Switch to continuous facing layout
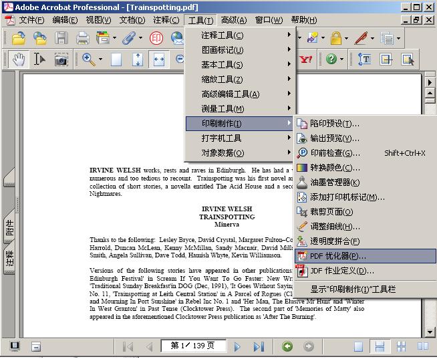Image resolution: width=437 pixels, height=359 pixels. pos(402,346)
